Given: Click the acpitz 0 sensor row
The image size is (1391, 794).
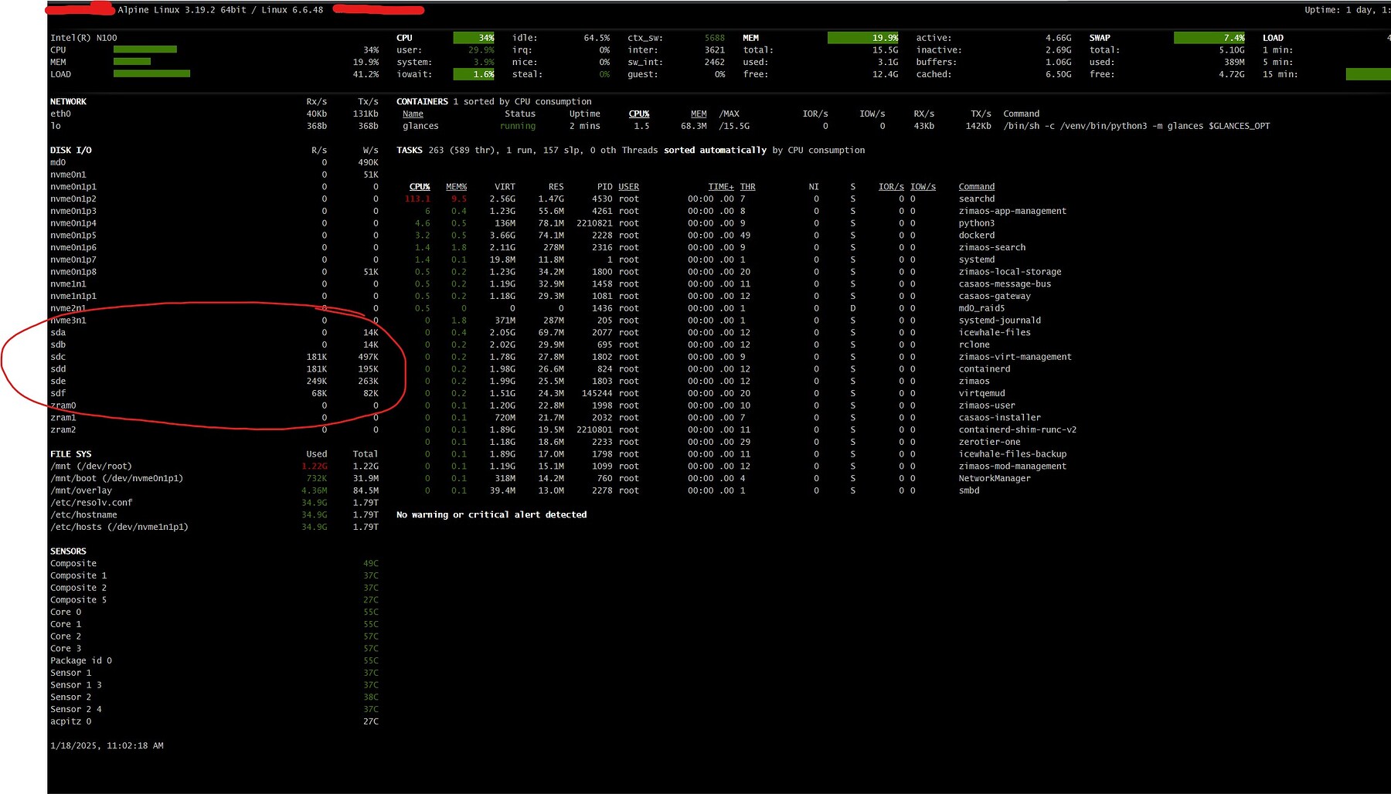Looking at the screenshot, I should pos(214,721).
